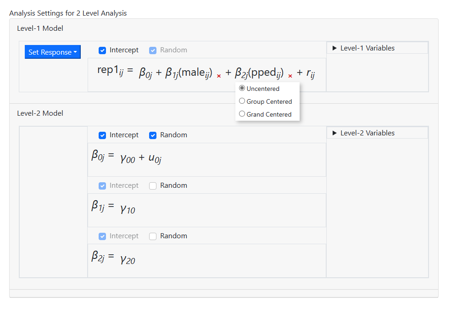Image resolution: width=451 pixels, height=314 pixels.
Task: Click the Level-1 Random checkbox
Action: [x=153, y=50]
